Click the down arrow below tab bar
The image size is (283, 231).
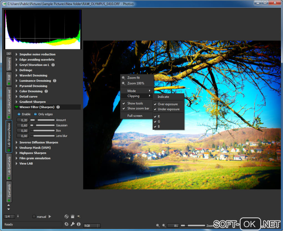[x=9, y=209]
